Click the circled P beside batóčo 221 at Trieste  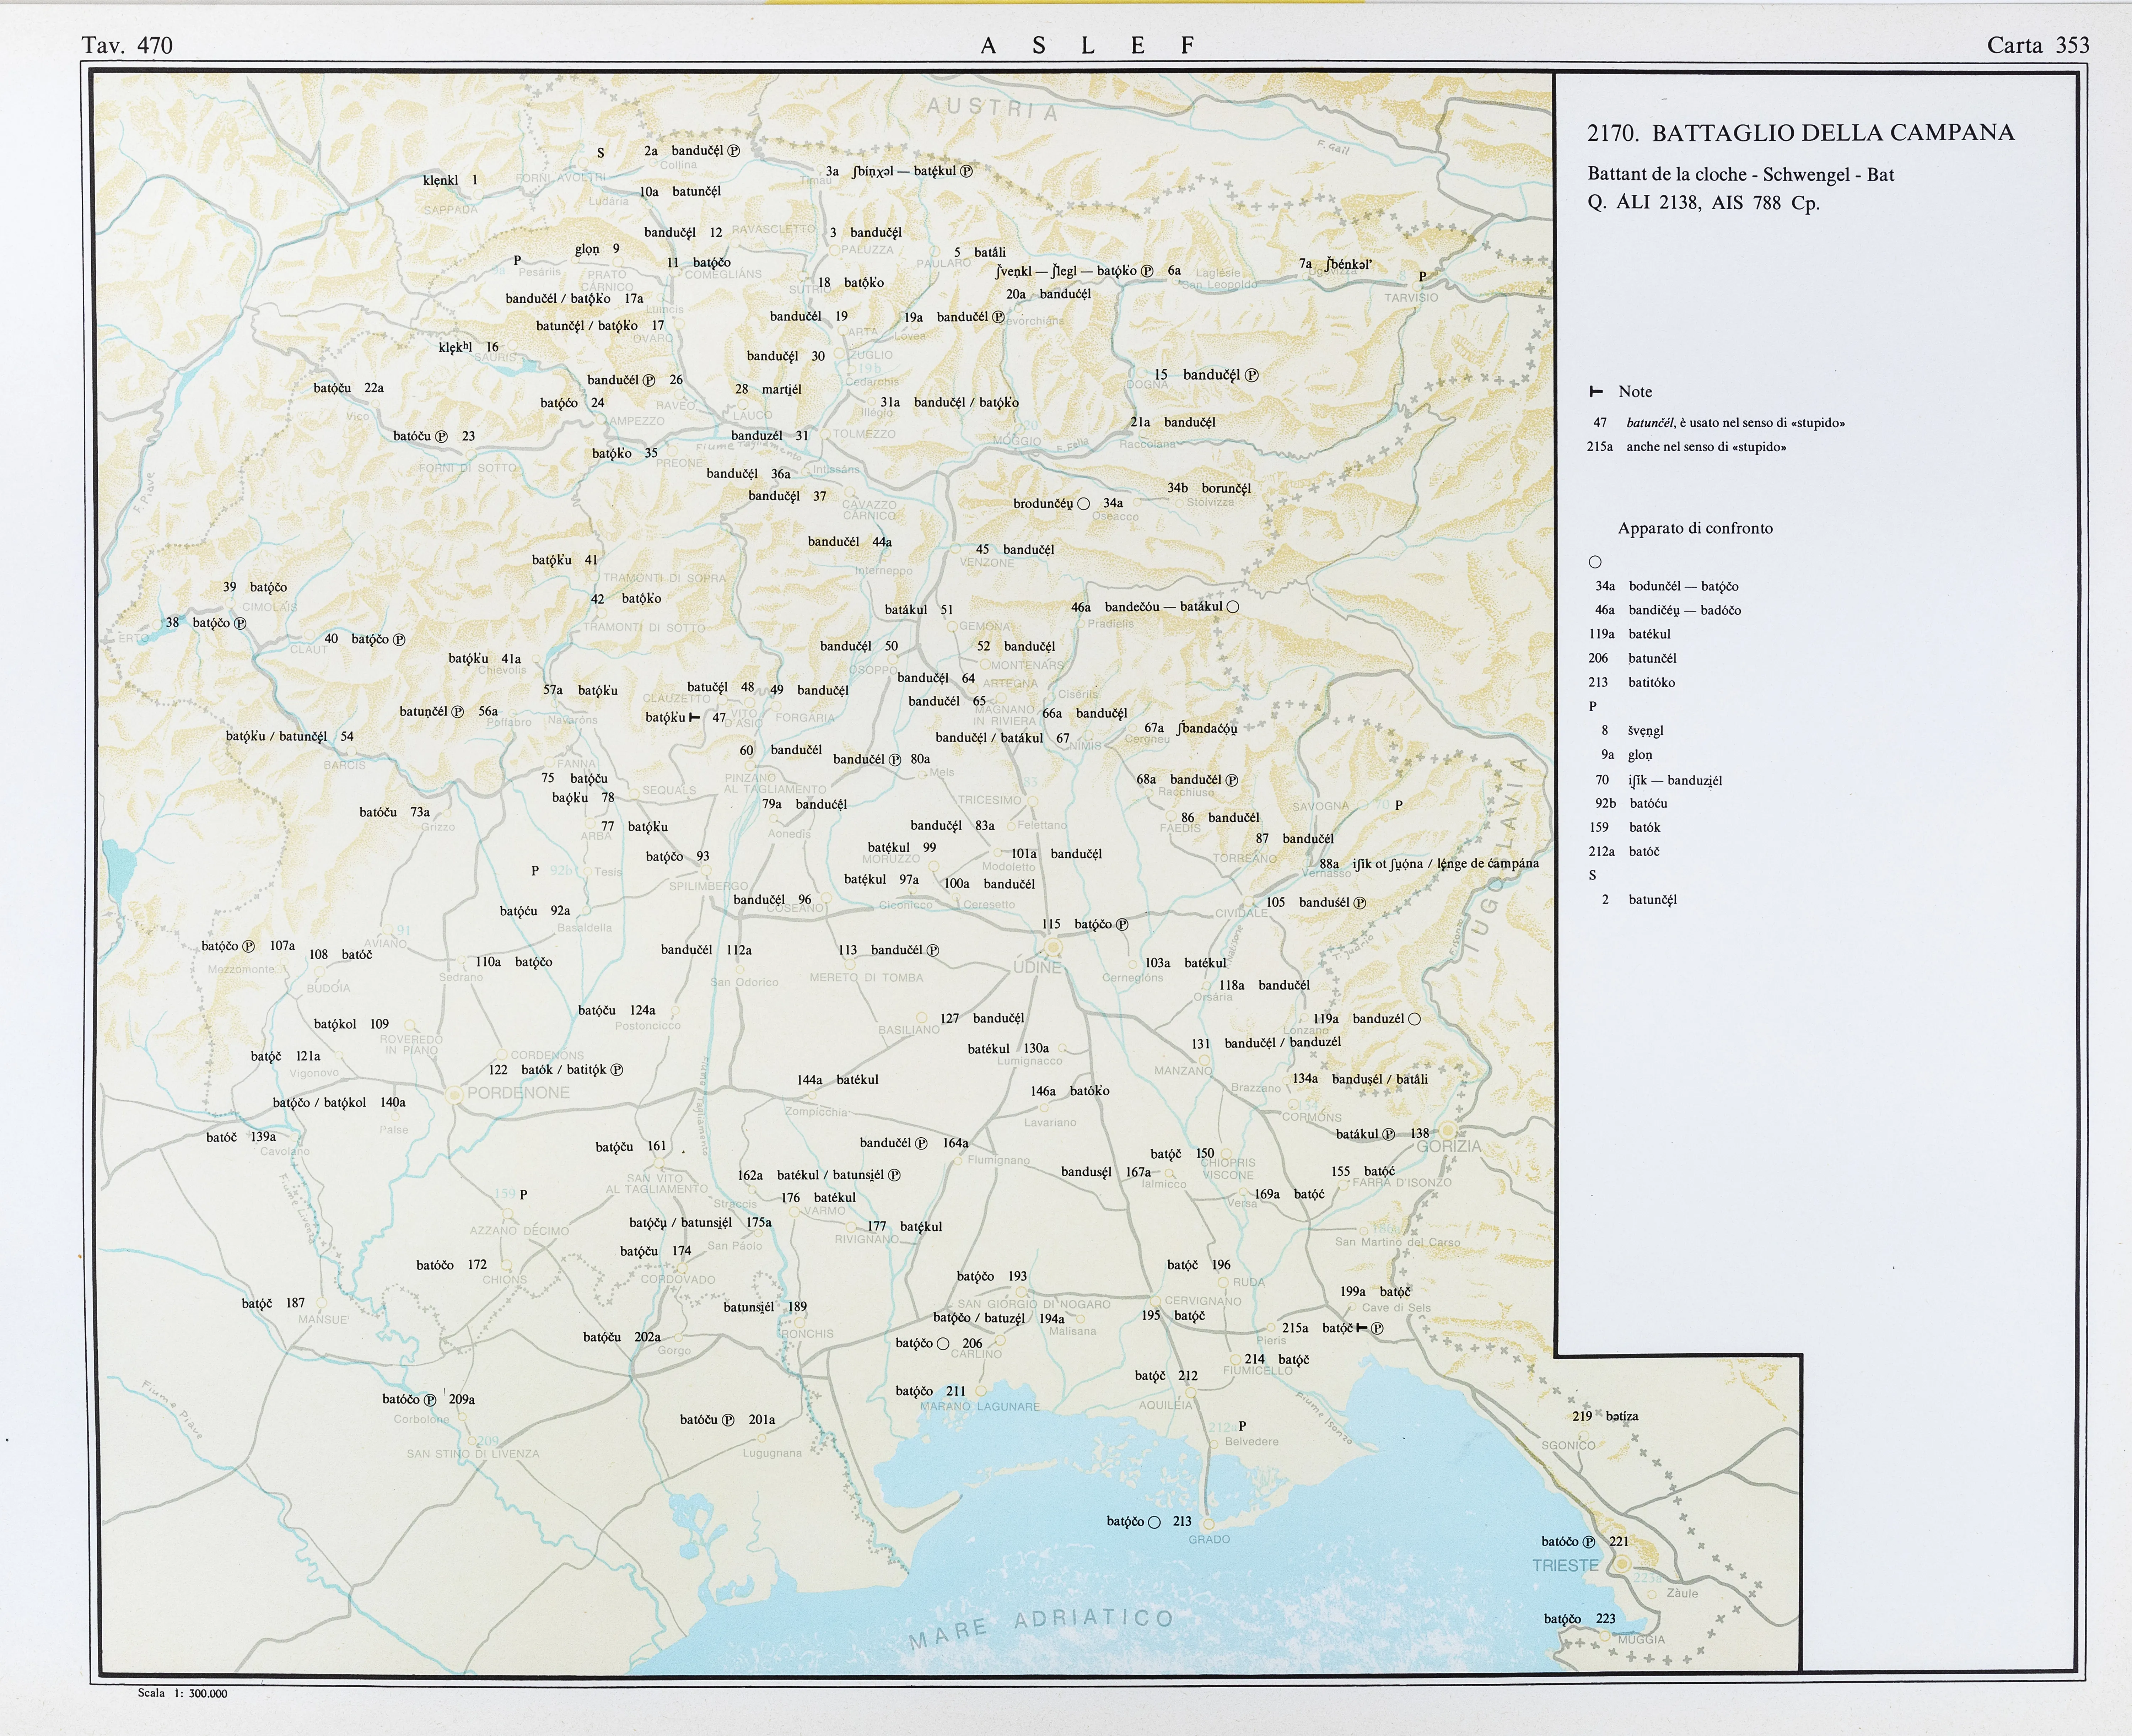tap(1589, 1542)
